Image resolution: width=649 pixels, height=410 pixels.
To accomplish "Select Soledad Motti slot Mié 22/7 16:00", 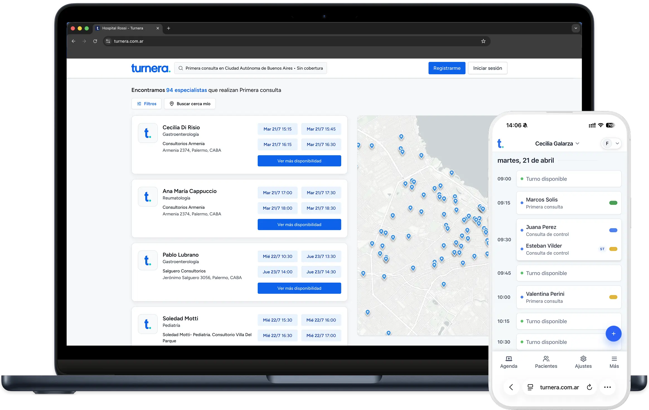I will pos(321,320).
